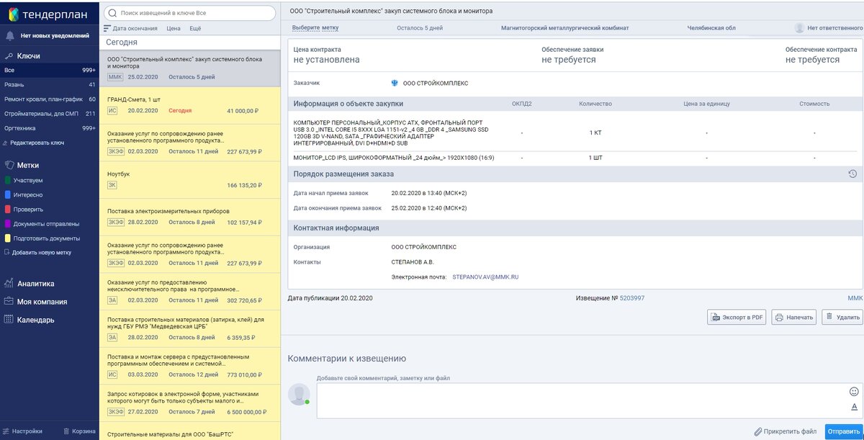The width and height of the screenshot is (864, 440).
Task: Select the Рязань key
Action: click(x=50, y=85)
